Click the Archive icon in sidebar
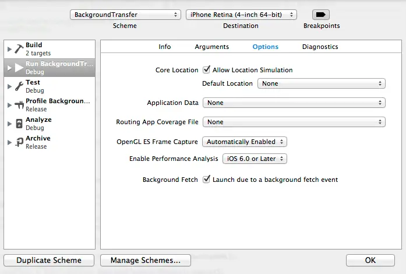 point(19,142)
